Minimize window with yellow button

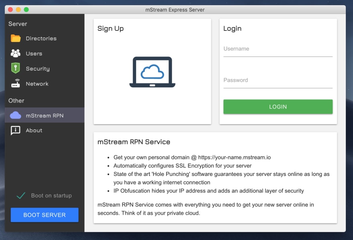[x=18, y=10]
